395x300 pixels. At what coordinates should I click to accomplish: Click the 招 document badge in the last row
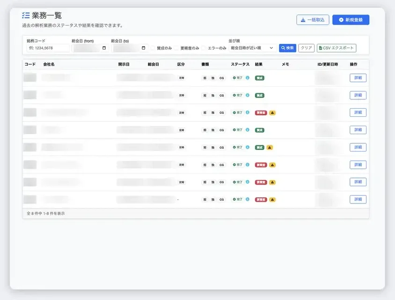(205, 200)
